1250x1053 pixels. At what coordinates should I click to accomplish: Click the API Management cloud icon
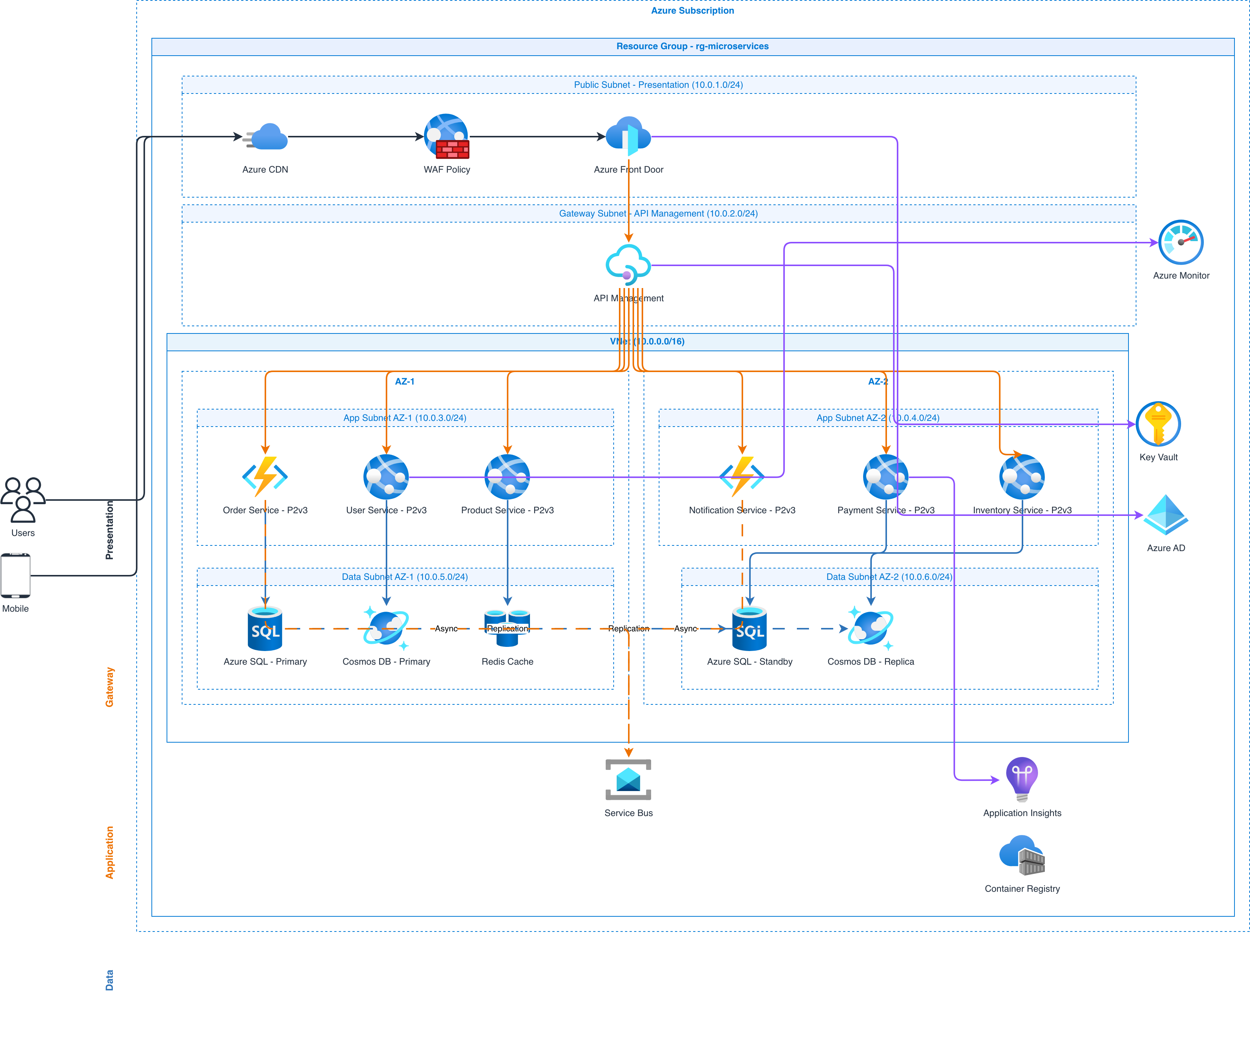pos(628,265)
